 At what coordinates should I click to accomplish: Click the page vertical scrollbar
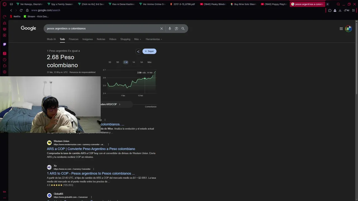[x=356, y=58]
